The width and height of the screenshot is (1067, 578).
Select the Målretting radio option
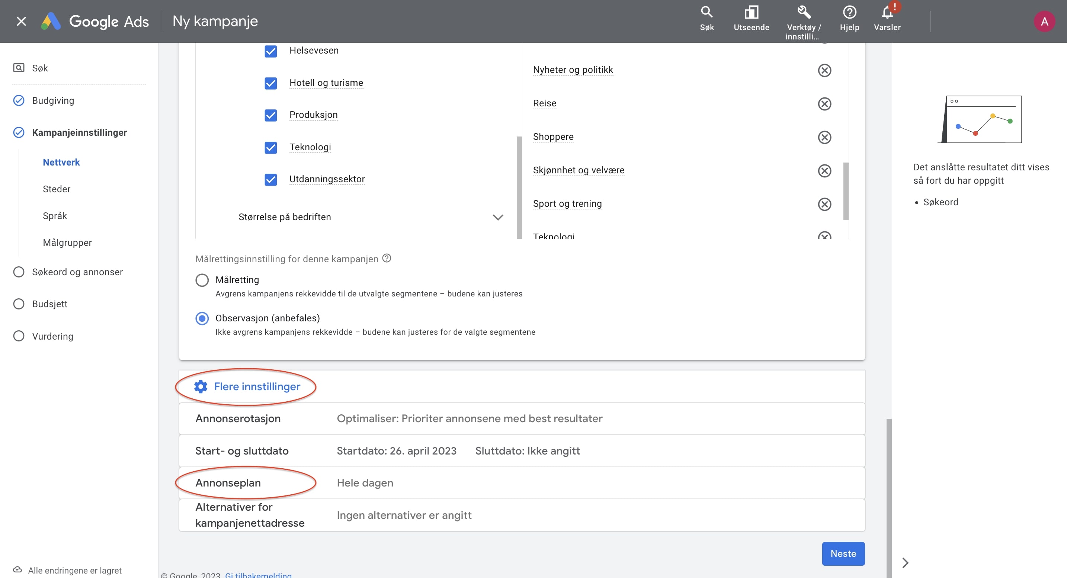coord(202,280)
